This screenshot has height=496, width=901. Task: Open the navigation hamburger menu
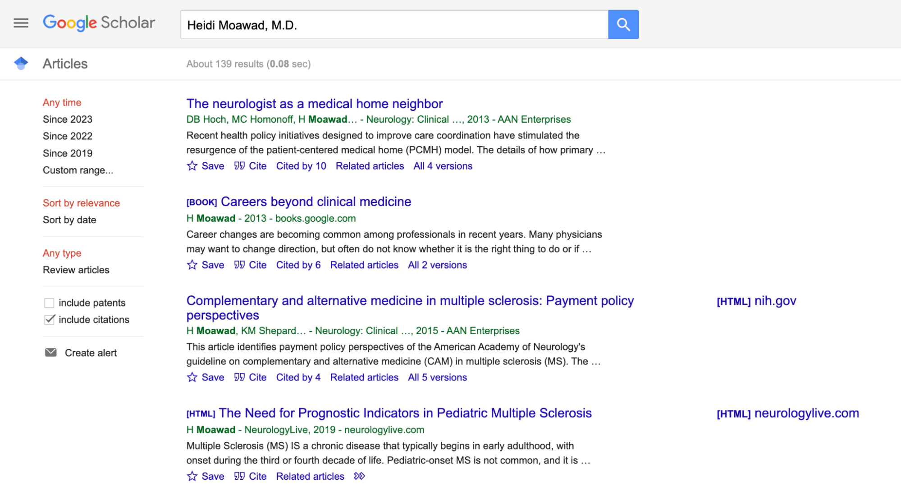(20, 23)
